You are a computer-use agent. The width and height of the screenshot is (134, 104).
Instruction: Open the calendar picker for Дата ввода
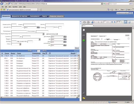coord(65,37)
